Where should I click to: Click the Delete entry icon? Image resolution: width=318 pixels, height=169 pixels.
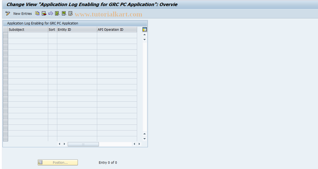[x=44, y=13]
